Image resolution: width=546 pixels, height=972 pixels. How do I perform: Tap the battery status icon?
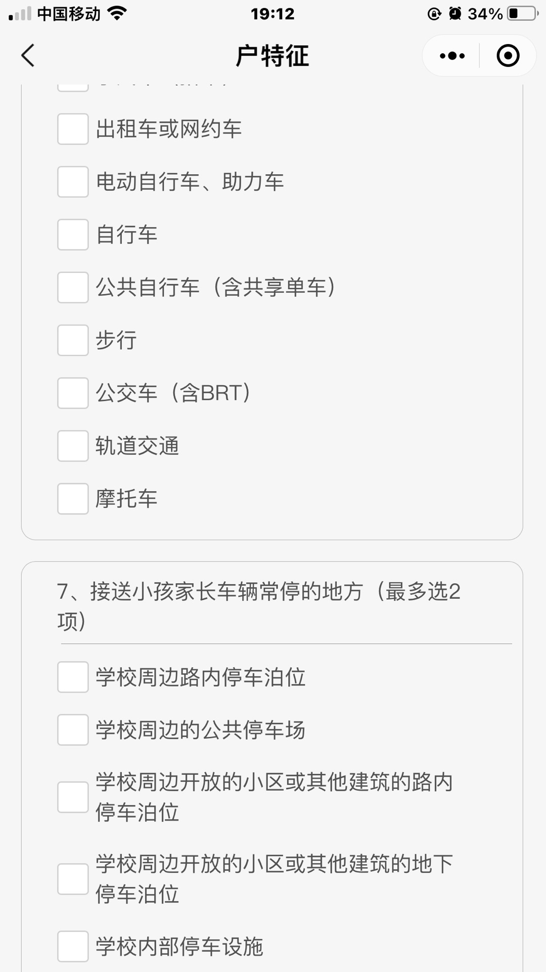(523, 14)
